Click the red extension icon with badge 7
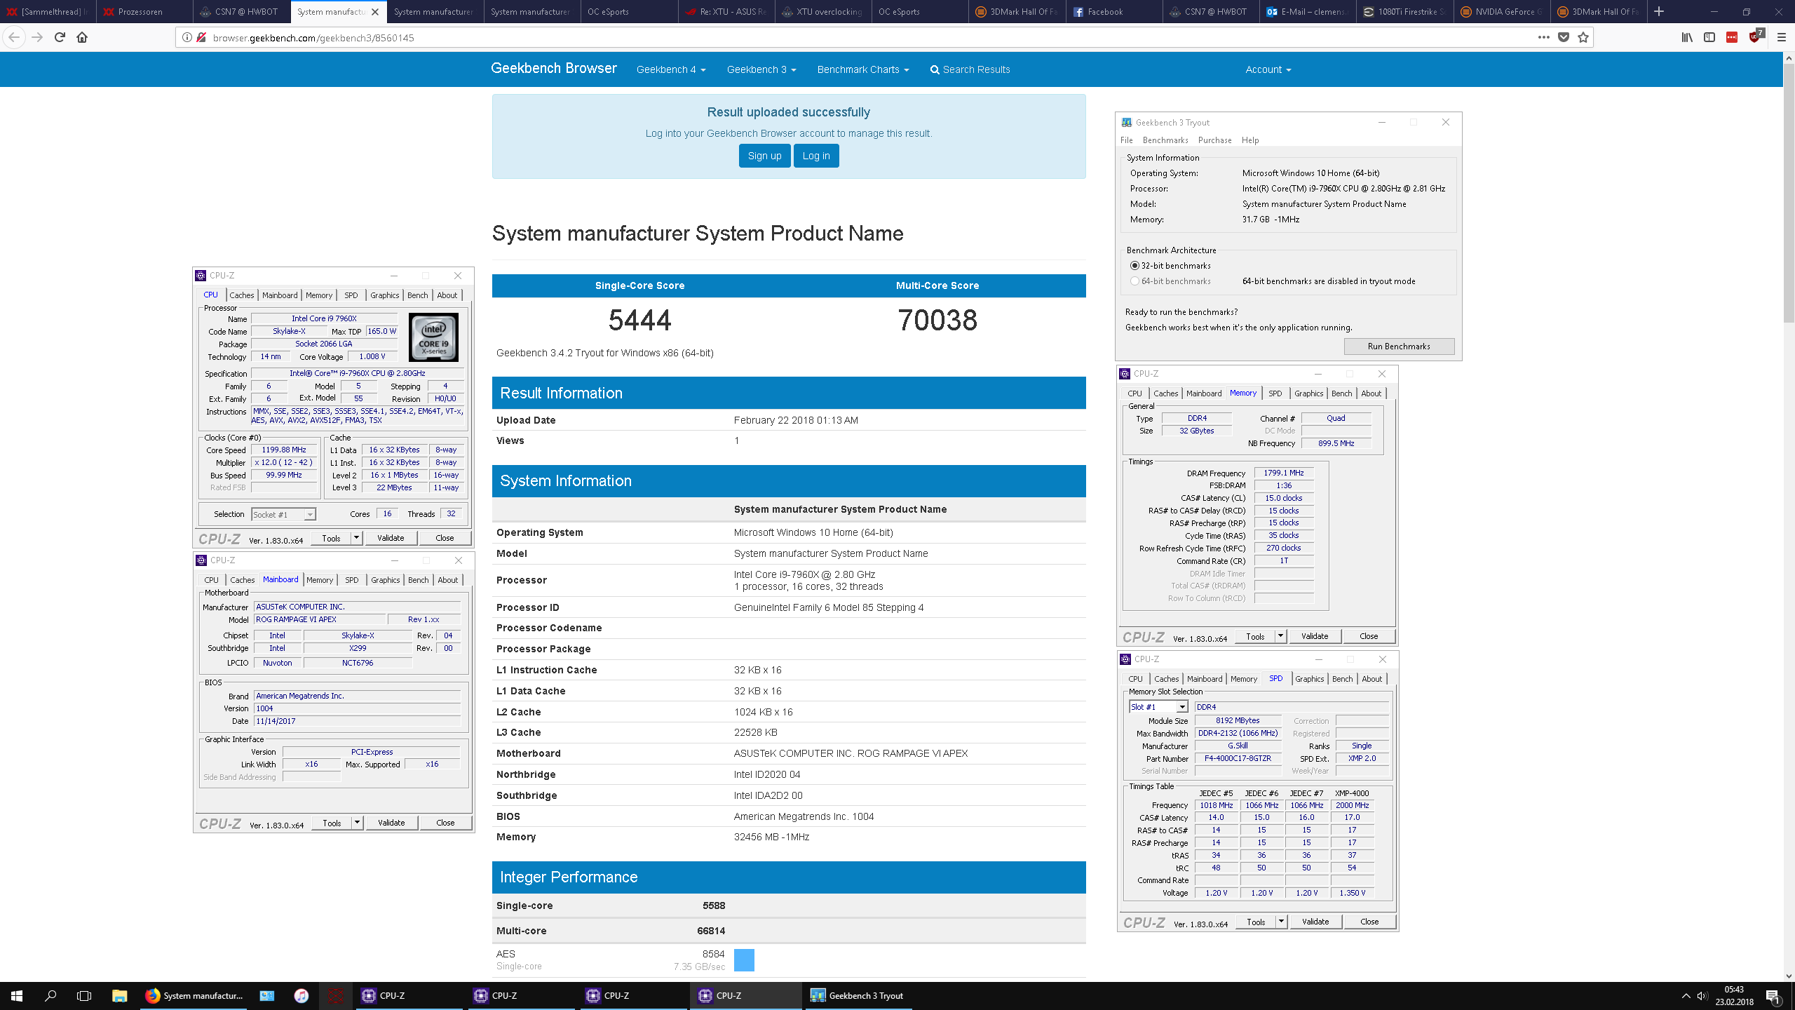 [x=1754, y=36]
